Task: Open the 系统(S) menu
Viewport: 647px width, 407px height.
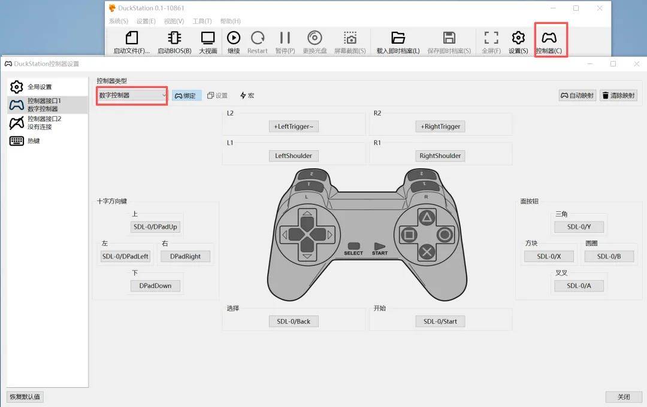Action: coord(119,21)
